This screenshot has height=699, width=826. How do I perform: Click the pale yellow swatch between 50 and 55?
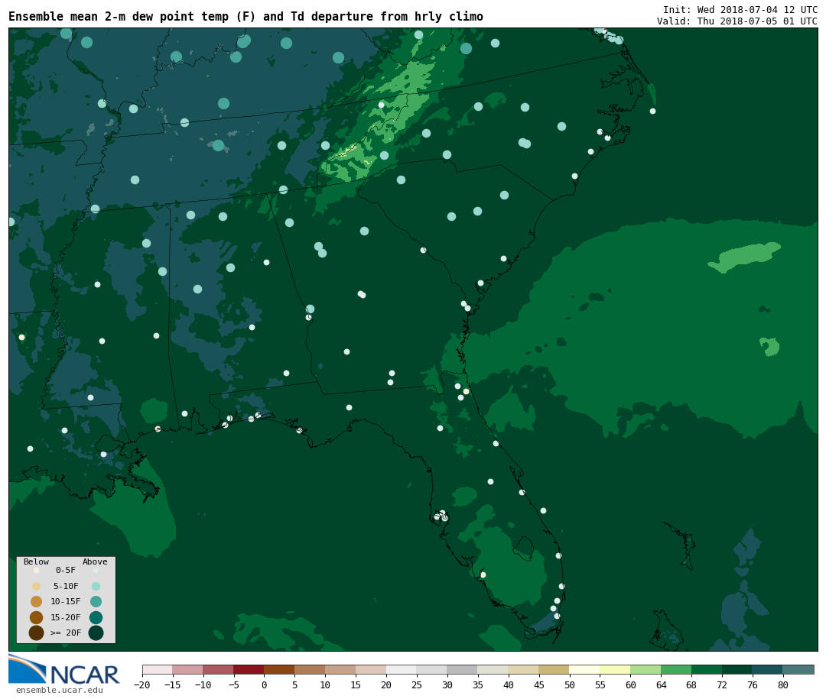pos(585,669)
